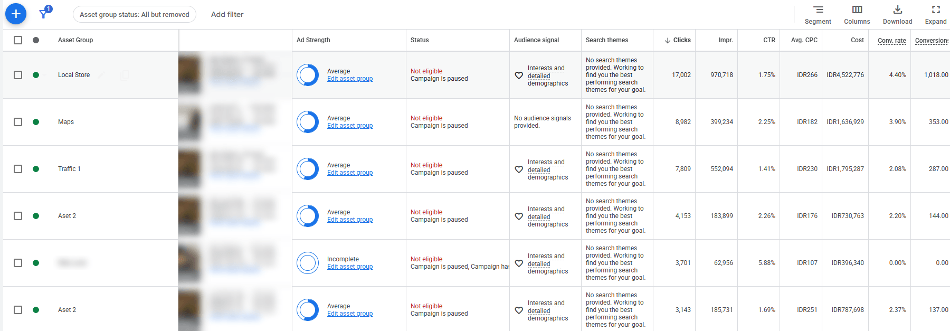Sort by the Clicks column header
The image size is (950, 331).
[x=678, y=40]
